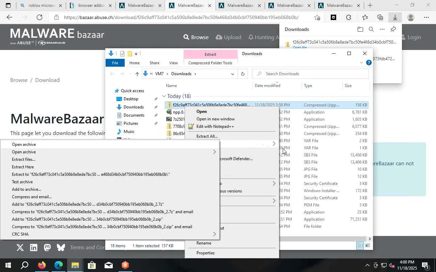Add this page to favorites star icon
The image size is (436, 272).
(317, 17)
